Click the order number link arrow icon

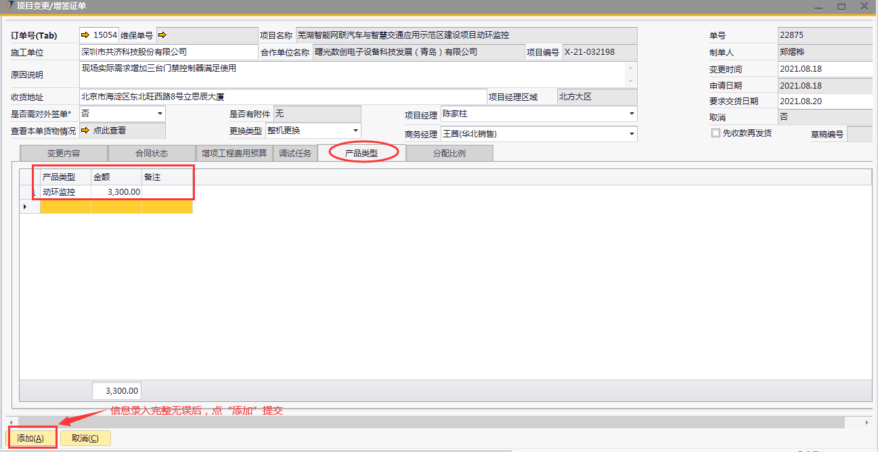[85, 35]
